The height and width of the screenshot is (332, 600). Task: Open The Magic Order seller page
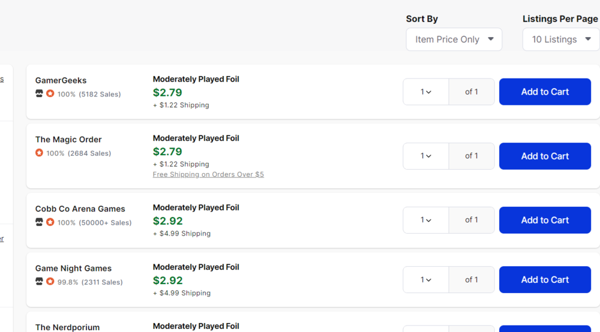tap(68, 140)
